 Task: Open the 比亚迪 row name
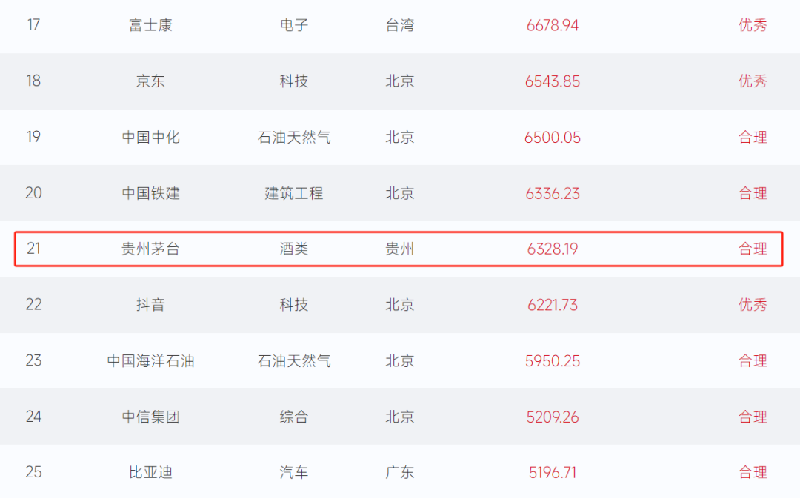pos(150,472)
